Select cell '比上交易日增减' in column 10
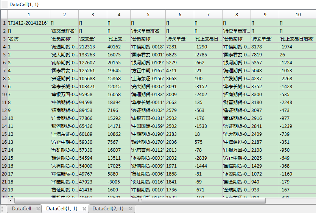Screen dimensions: 316x213 pyautogui.click(x=298, y=39)
